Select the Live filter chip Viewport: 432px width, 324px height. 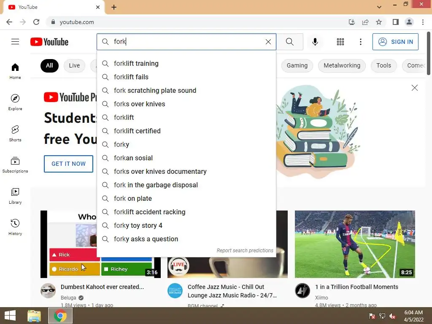74,65
